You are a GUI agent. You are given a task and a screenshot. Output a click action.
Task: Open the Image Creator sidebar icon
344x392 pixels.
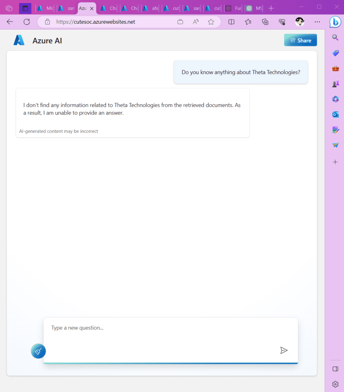(x=335, y=130)
